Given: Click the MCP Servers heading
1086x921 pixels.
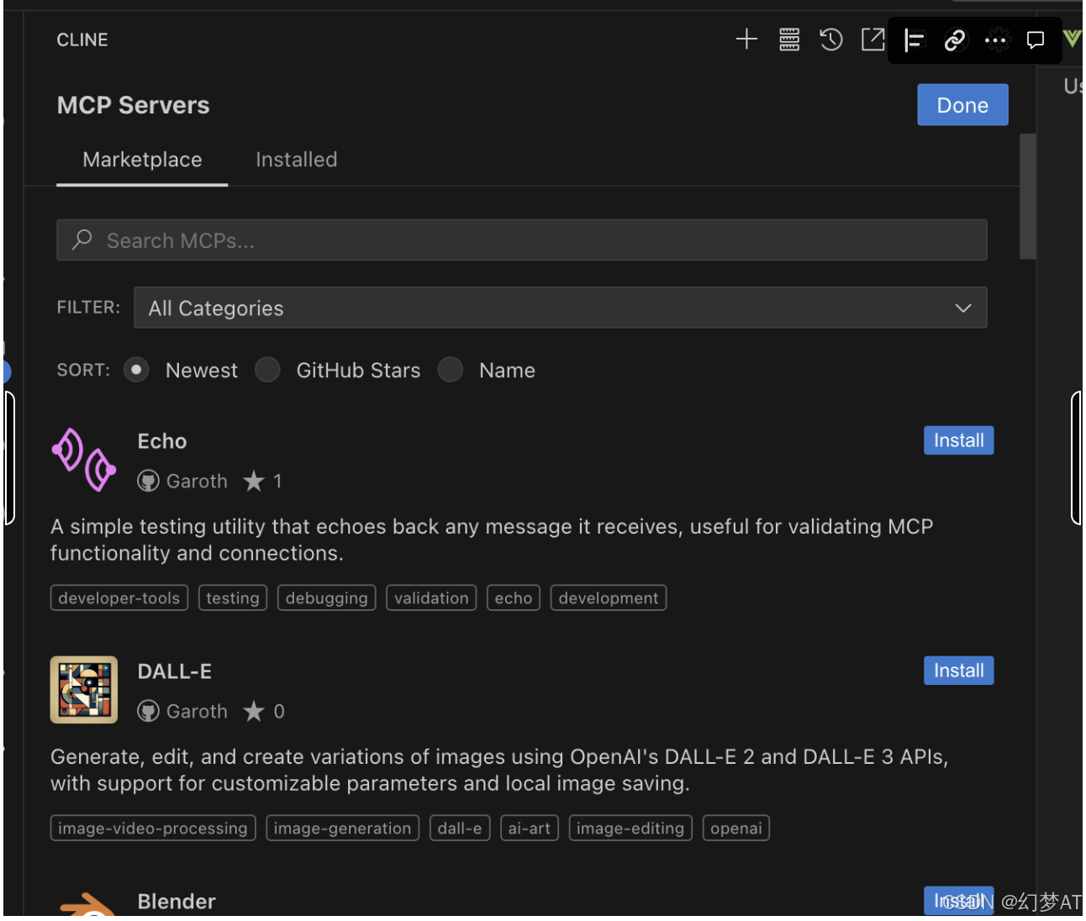Looking at the screenshot, I should point(133,105).
